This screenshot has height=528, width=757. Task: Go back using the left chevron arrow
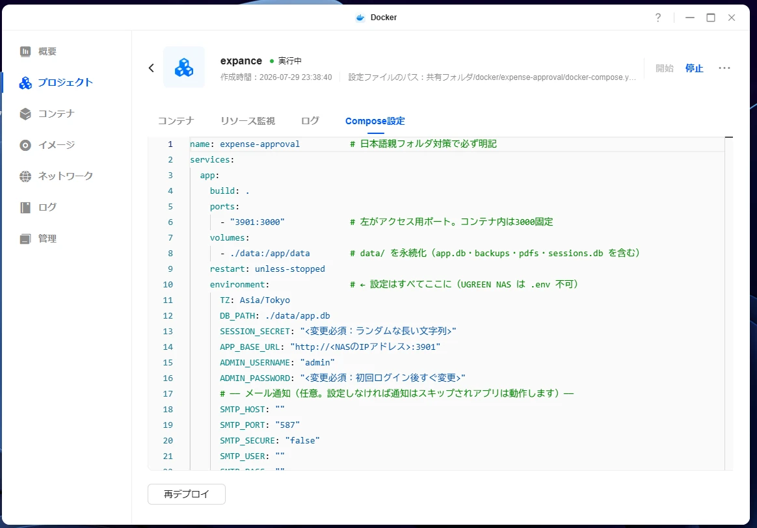(151, 68)
